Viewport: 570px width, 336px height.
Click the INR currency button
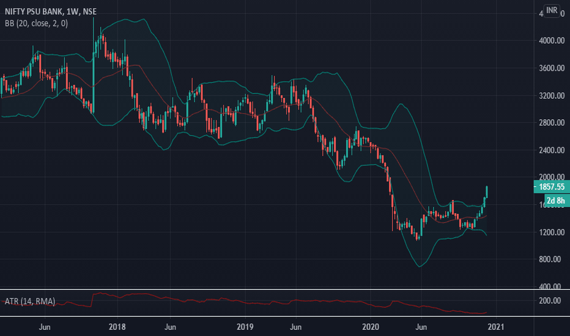[552, 10]
